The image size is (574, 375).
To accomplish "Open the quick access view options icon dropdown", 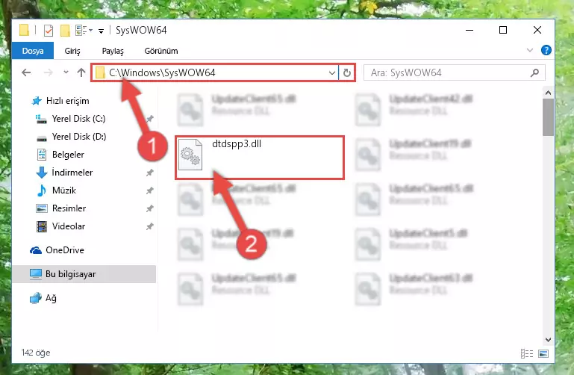I will click(84, 31).
